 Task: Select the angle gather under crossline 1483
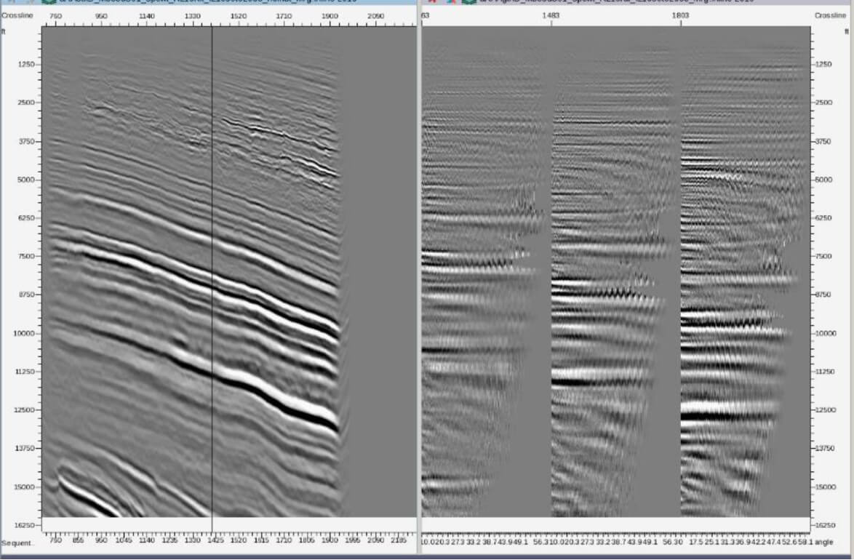click(611, 272)
